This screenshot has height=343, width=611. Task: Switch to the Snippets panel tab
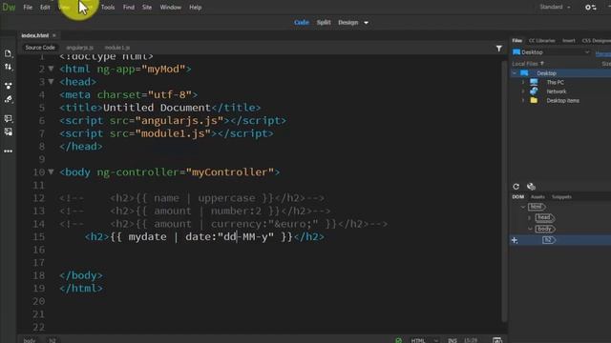pos(561,197)
